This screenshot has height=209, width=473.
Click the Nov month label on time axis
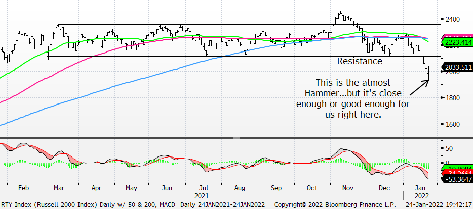click(x=348, y=188)
